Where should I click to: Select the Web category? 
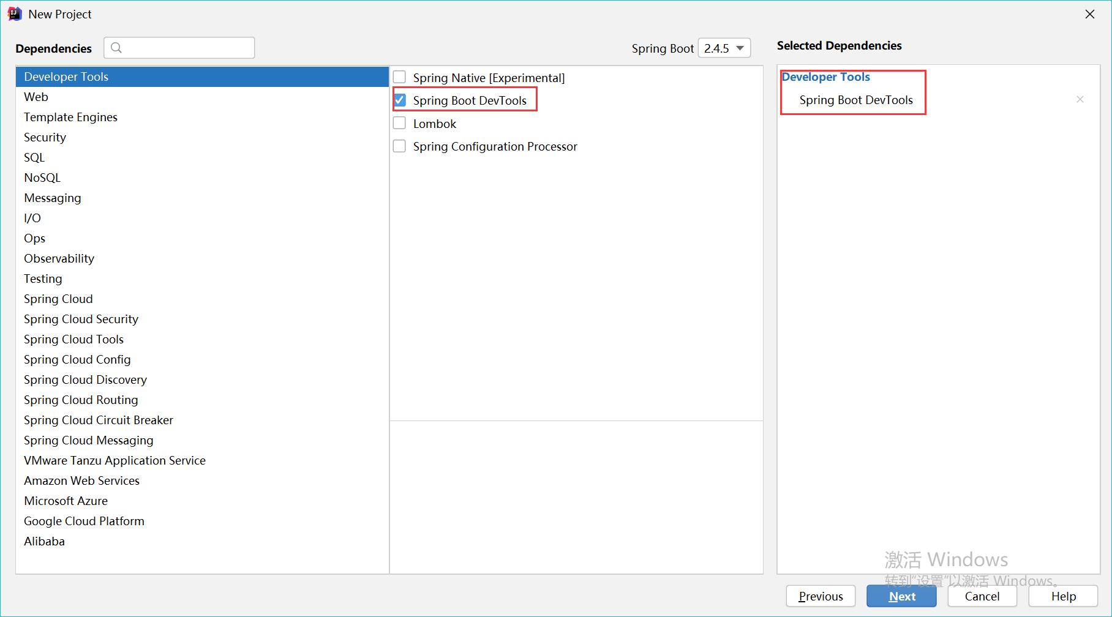point(203,97)
